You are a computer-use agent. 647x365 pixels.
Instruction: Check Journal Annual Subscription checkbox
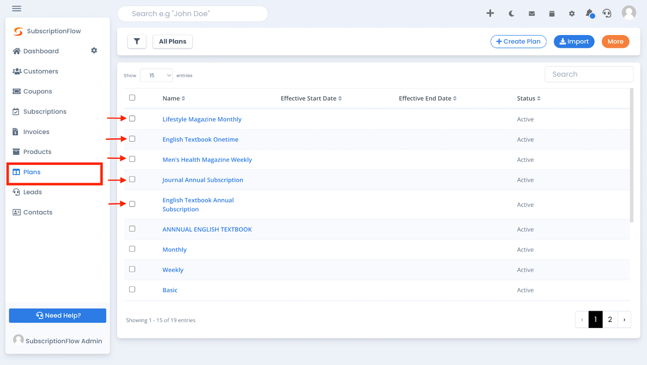pos(132,179)
